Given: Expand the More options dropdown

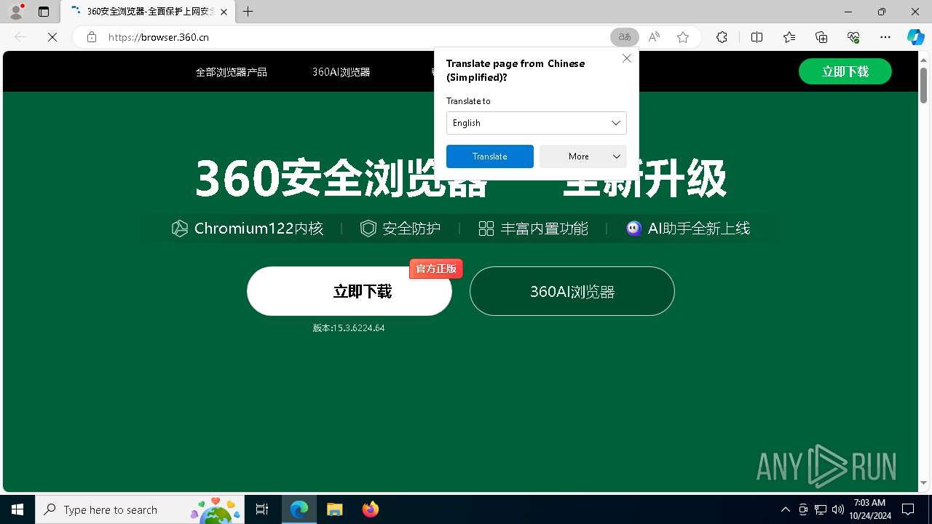Looking at the screenshot, I should pyautogui.click(x=583, y=156).
